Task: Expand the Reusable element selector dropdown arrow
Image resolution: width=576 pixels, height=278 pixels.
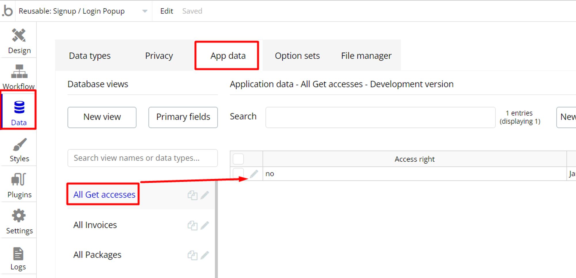Action: pos(145,11)
